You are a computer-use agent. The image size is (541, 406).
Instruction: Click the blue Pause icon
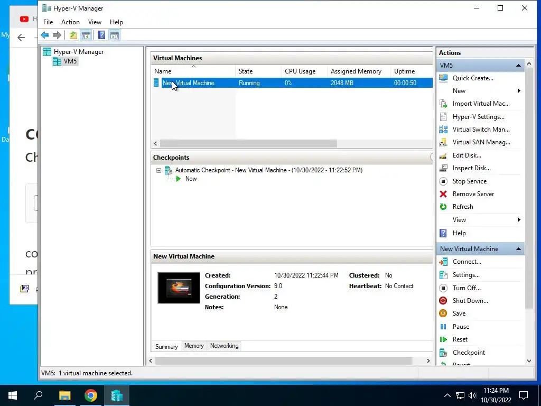(x=443, y=327)
